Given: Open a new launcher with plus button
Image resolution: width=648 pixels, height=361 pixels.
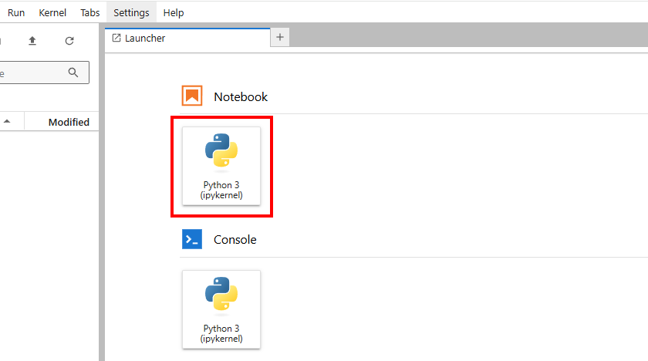Looking at the screenshot, I should pos(280,37).
